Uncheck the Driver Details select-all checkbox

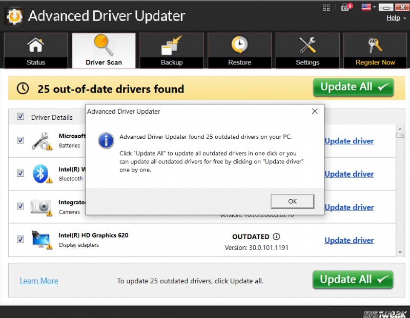(20, 116)
